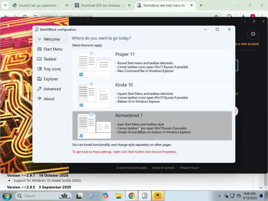Click the Remastered 7 theme preview thumbnail
Viewport: 268px width, 201px height.
click(x=94, y=126)
